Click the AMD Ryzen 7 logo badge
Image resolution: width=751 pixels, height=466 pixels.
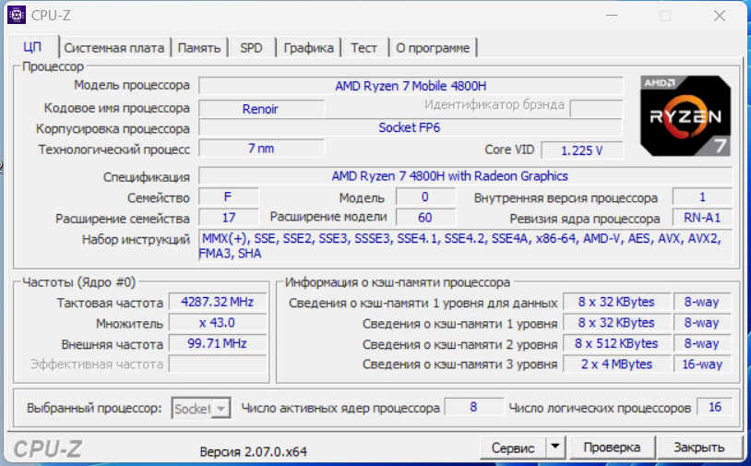click(685, 115)
